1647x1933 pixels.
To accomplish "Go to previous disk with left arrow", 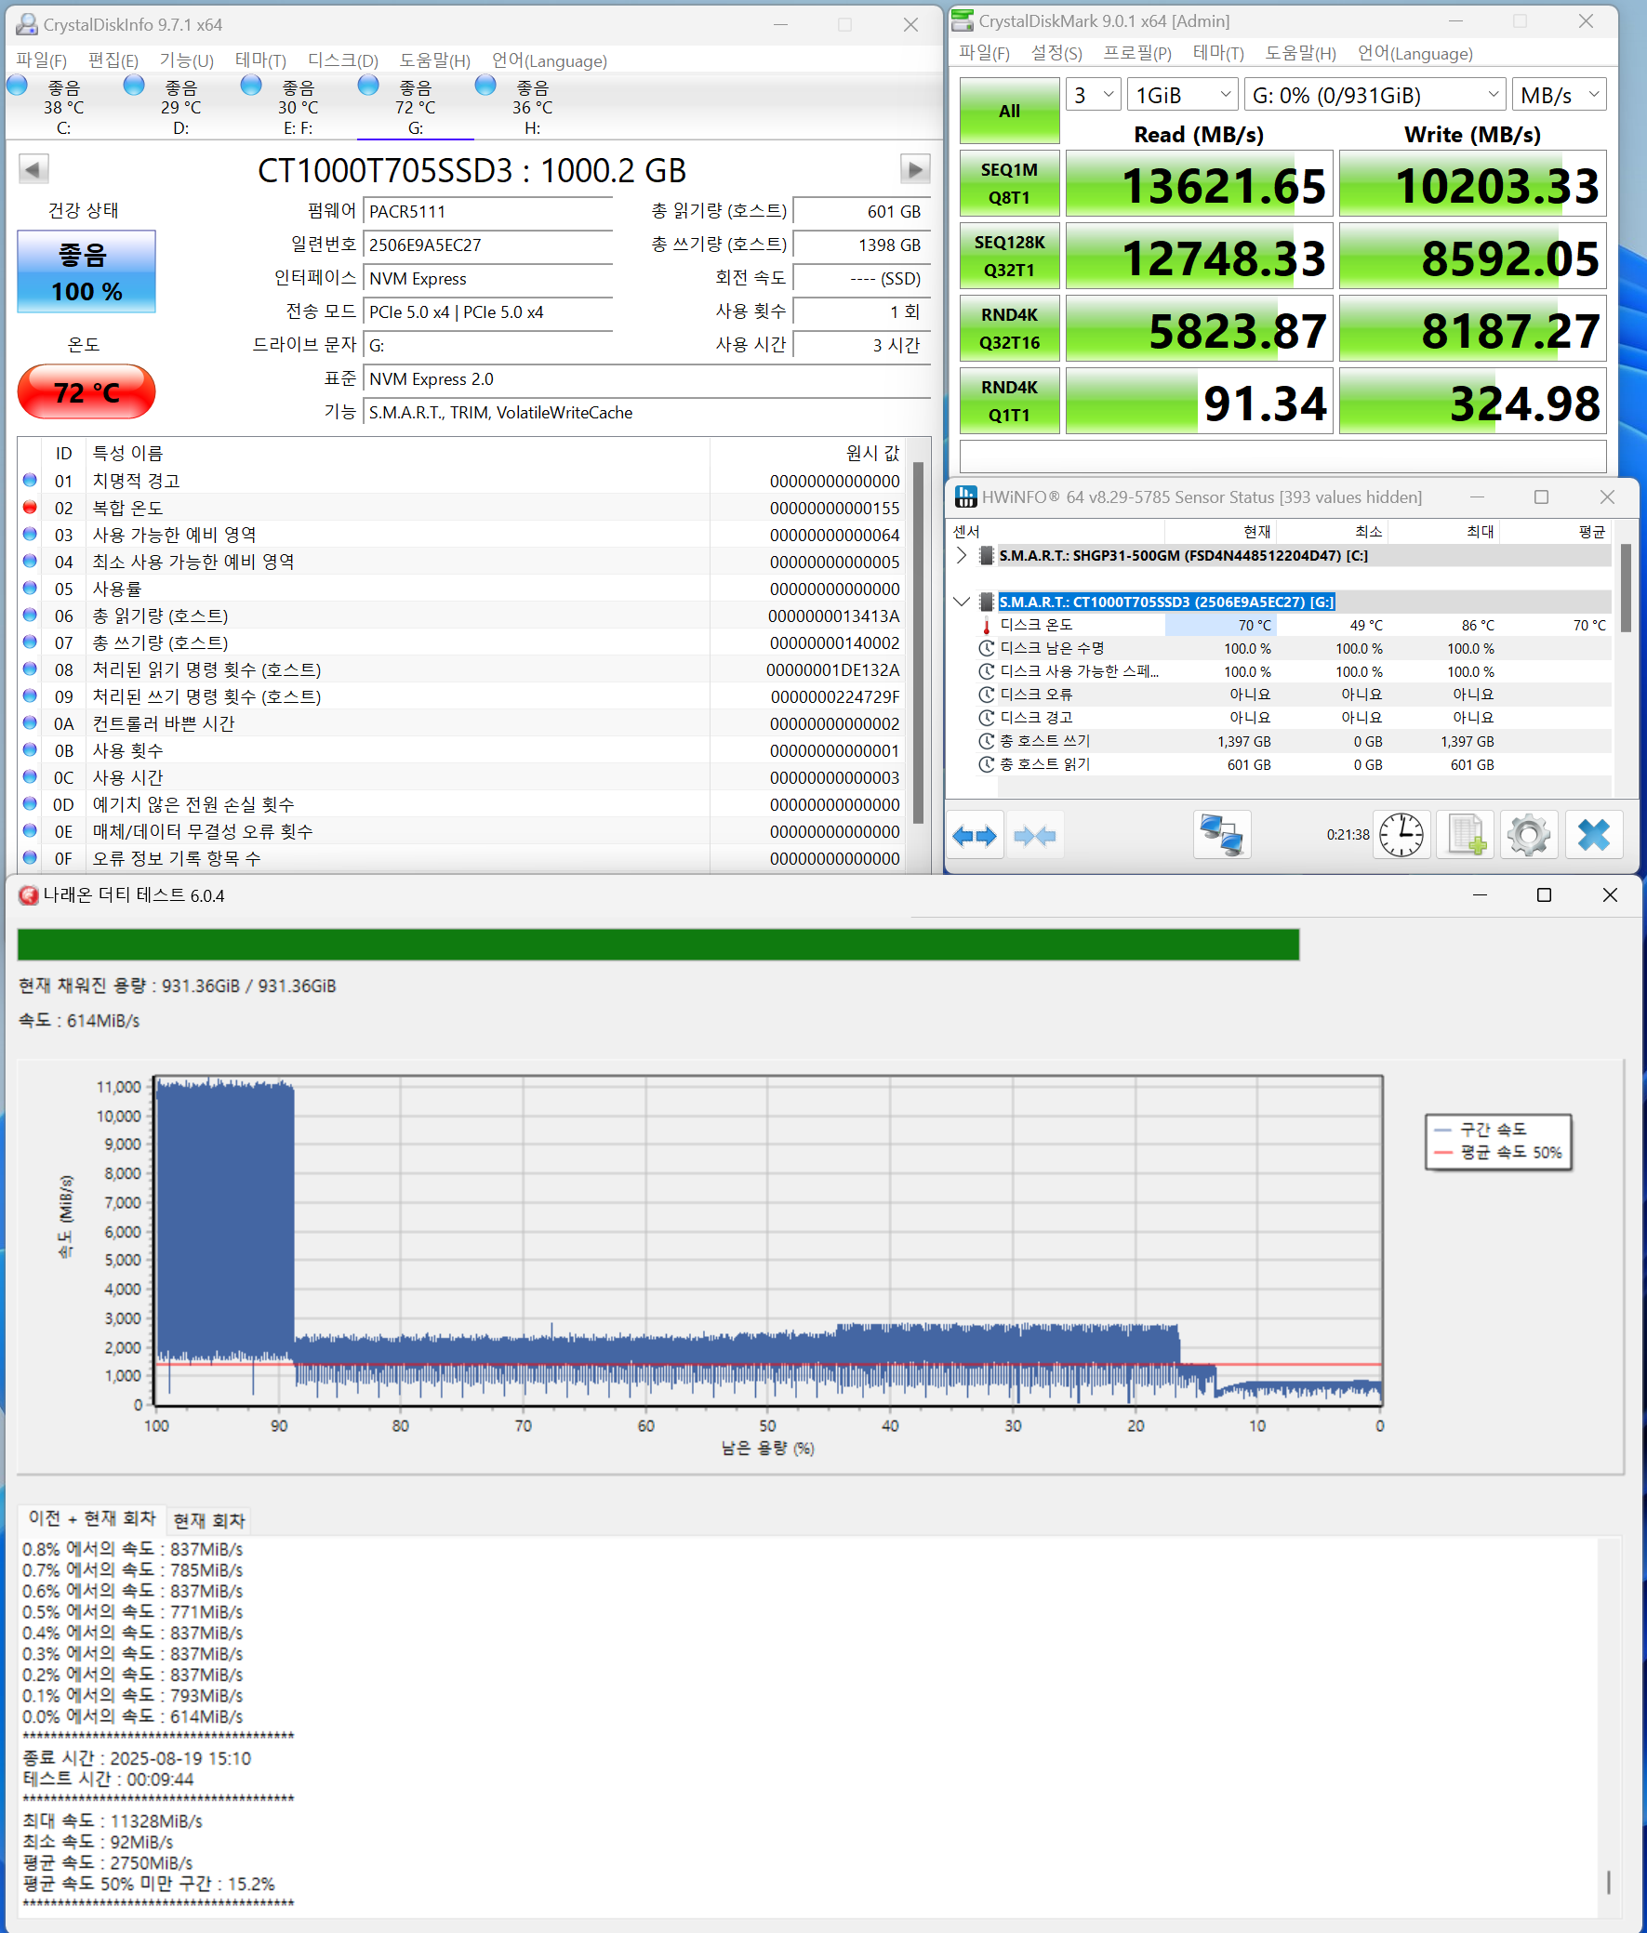I will tap(33, 169).
